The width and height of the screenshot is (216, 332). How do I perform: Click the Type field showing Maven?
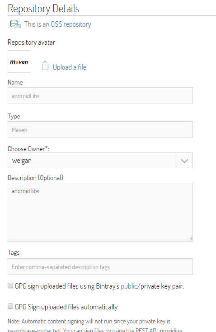click(x=100, y=130)
